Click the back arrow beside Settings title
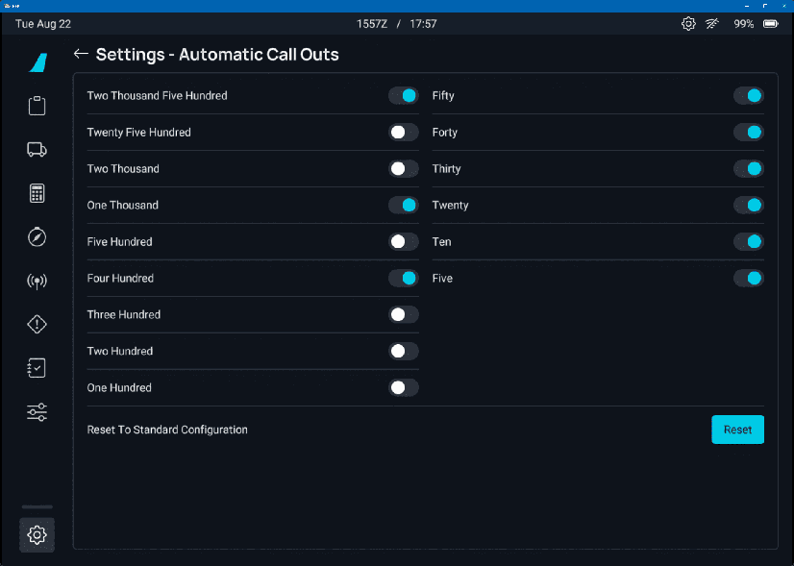This screenshot has width=794, height=566. [x=81, y=55]
